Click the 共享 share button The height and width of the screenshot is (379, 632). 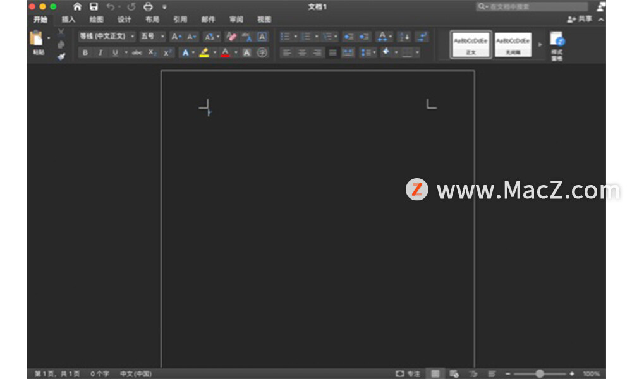585,19
